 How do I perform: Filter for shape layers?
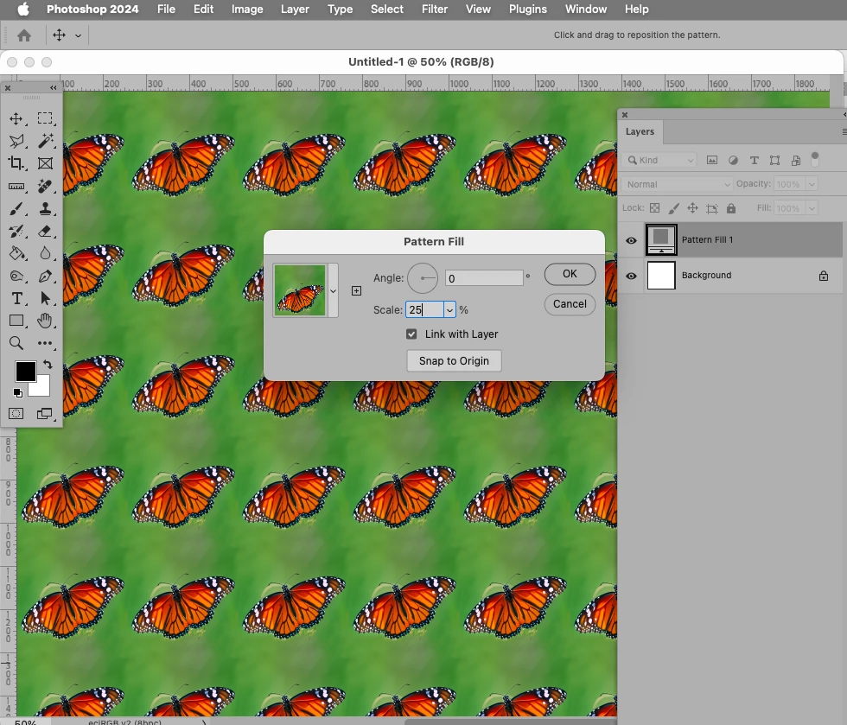click(x=774, y=161)
